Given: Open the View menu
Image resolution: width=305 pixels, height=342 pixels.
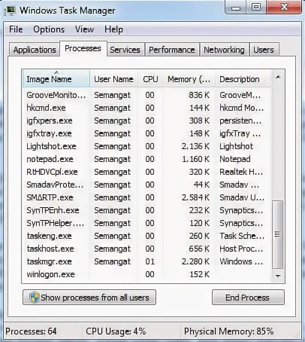Looking at the screenshot, I should tap(85, 29).
